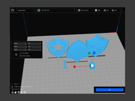Expand the print settings panel chevron
This screenshot has height=101, width=135.
click(x=121, y=10)
